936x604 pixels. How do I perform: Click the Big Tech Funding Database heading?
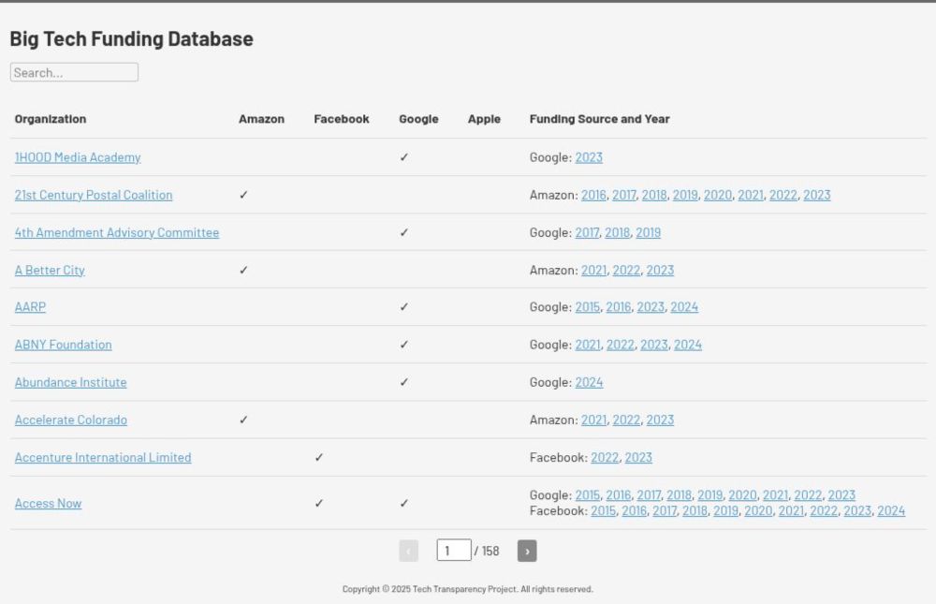click(x=131, y=38)
